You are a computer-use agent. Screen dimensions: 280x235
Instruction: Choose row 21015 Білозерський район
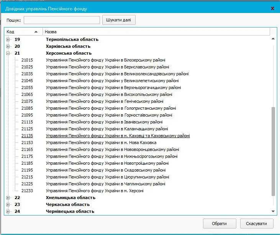click(x=105, y=60)
